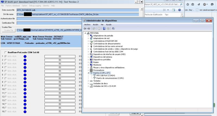Toggle the port 13 N/A+N/A checkbox
The height and width of the screenshot is (116, 217).
pos(5,101)
